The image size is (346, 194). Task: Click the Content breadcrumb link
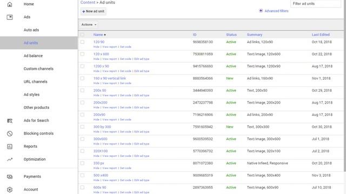click(88, 2)
